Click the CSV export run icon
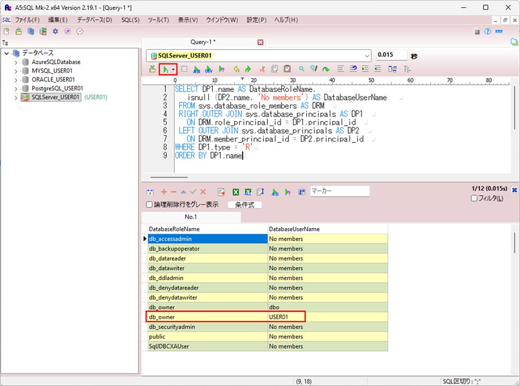 (209, 69)
